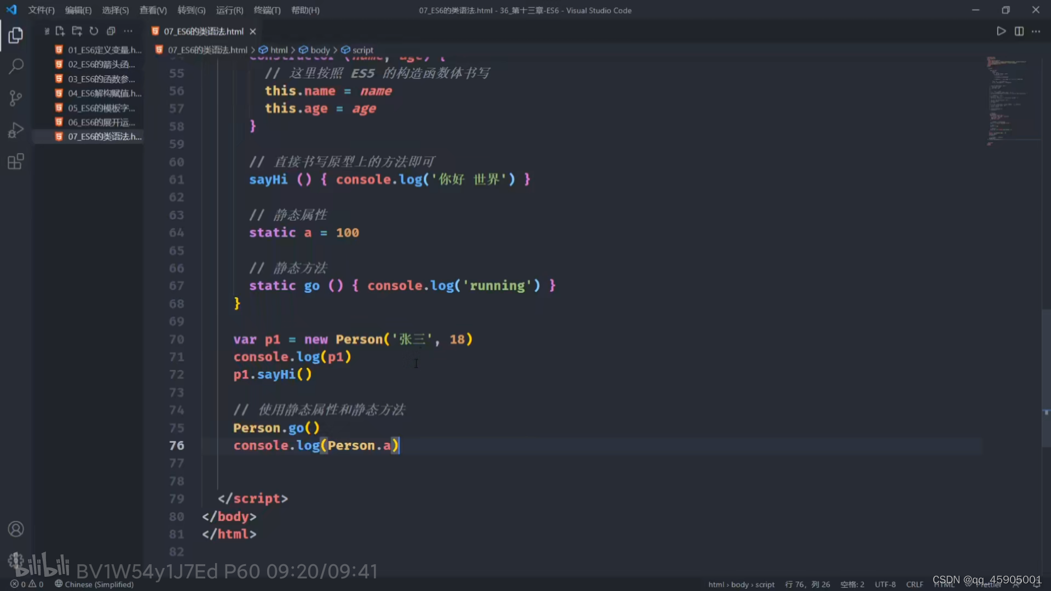Click the Run play icon in the editor title bar
The image size is (1051, 591).
(x=1001, y=31)
